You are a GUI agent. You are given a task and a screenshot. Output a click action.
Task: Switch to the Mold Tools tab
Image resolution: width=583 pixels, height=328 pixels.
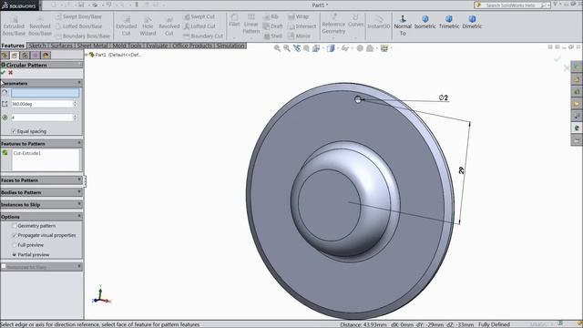tap(127, 46)
